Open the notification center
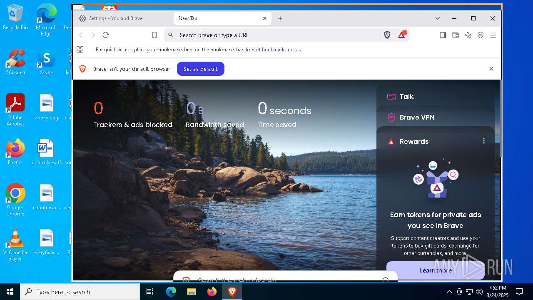Viewport: 533px width, 300px height. [x=519, y=292]
